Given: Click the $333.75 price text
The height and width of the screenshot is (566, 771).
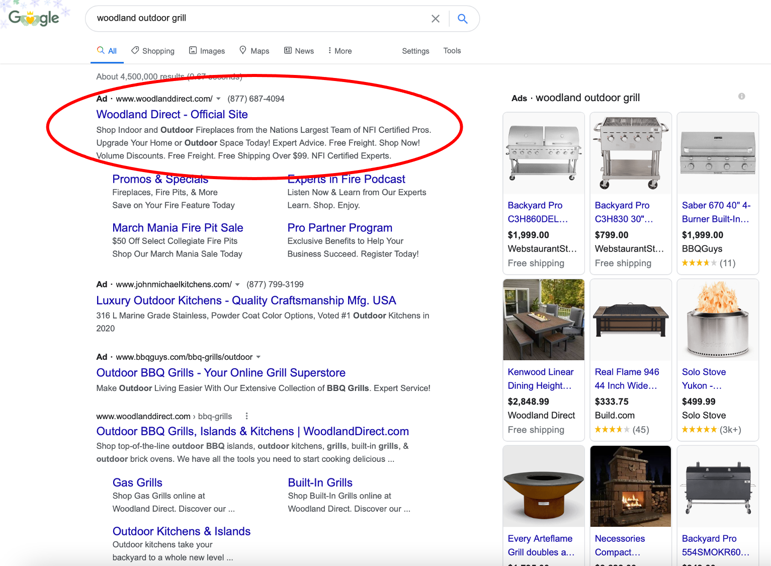Looking at the screenshot, I should tap(612, 401).
